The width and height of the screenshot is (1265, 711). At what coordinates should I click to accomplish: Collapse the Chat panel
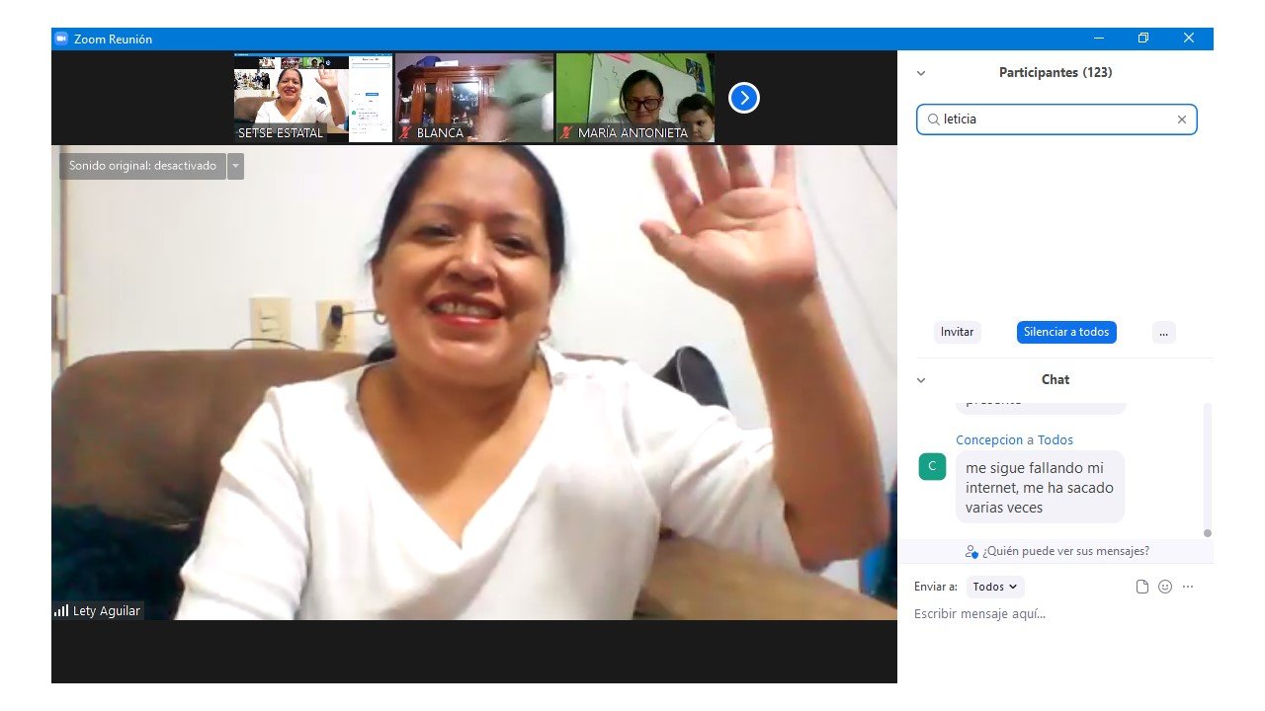tap(921, 380)
